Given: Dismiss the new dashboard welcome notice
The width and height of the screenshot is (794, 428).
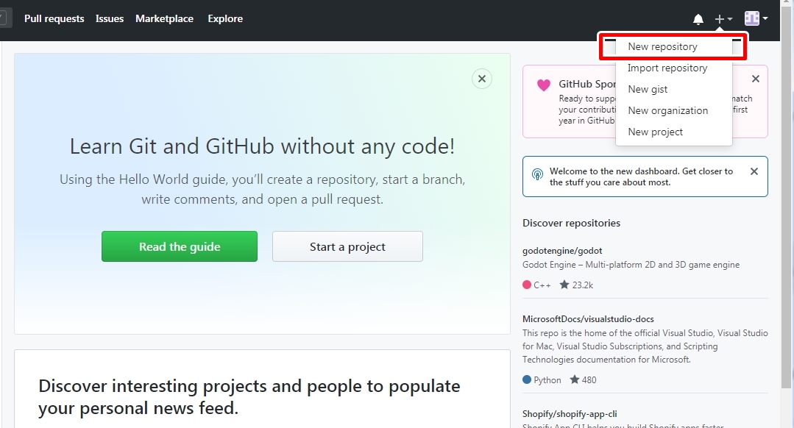Looking at the screenshot, I should point(754,171).
